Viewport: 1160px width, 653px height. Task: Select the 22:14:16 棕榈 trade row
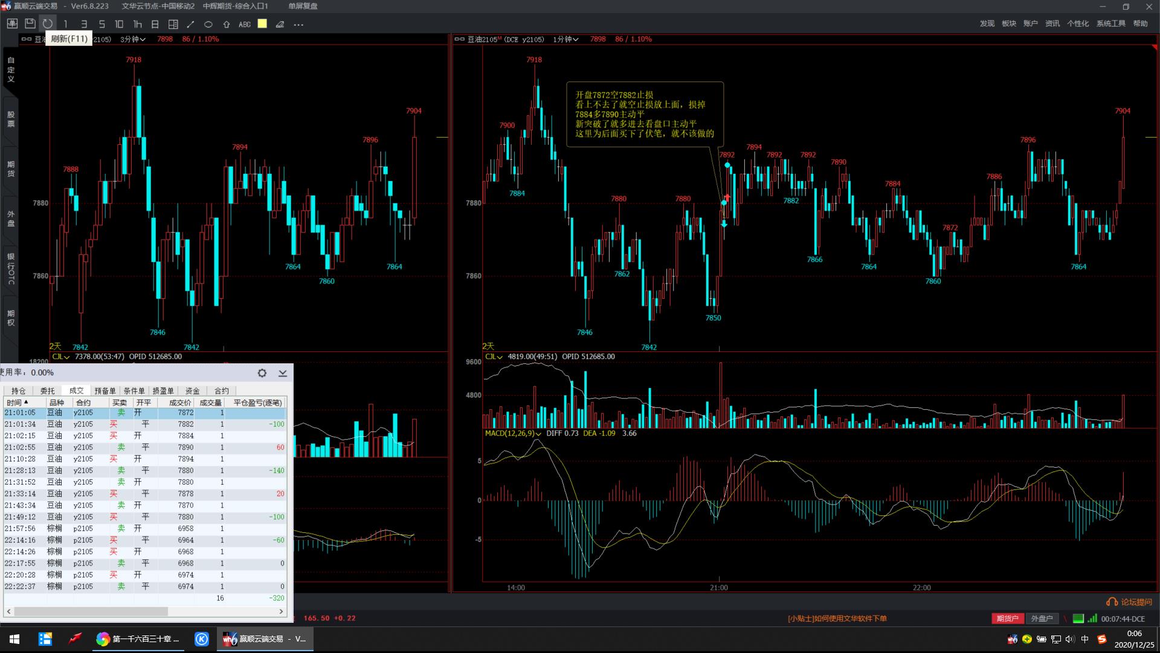click(x=144, y=540)
